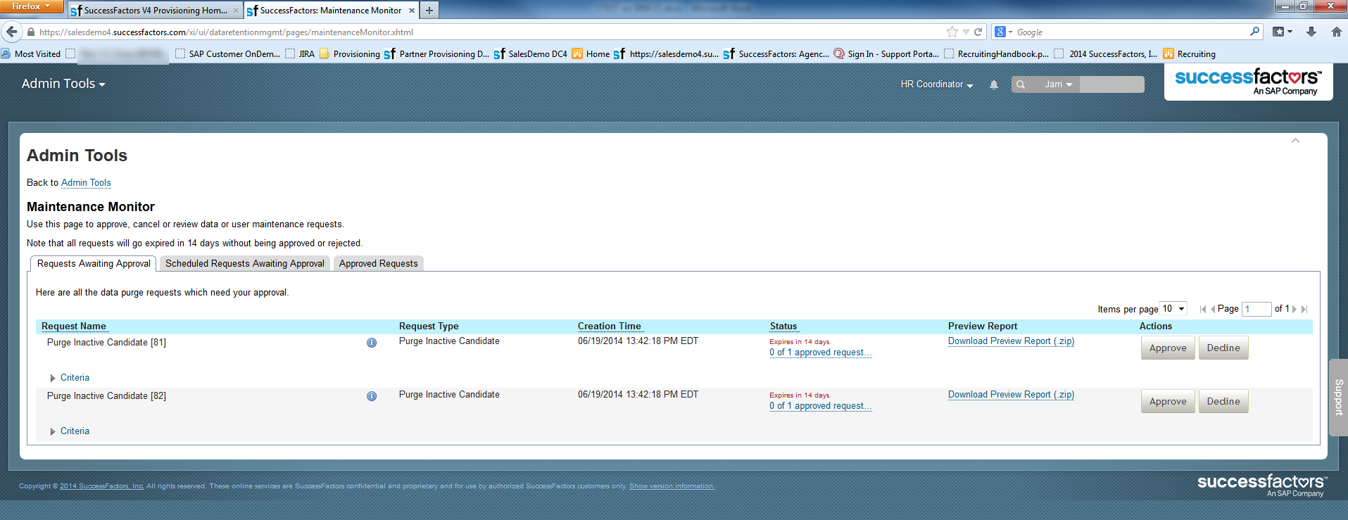
Task: Close the Maintenance Monitor browser tab
Action: pos(412,11)
